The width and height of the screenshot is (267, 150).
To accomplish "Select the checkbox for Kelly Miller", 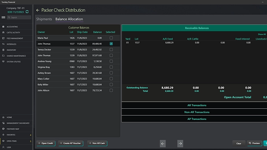I will [111, 85].
